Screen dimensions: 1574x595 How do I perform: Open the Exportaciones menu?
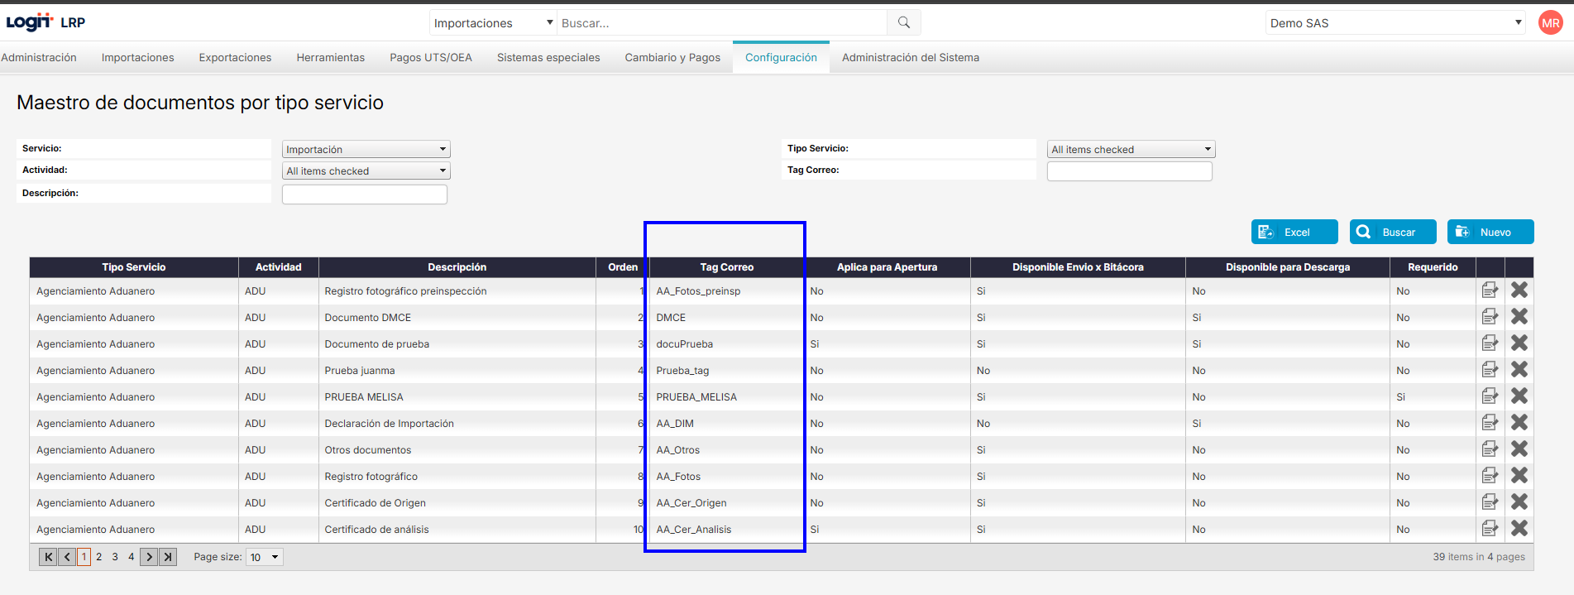point(235,57)
